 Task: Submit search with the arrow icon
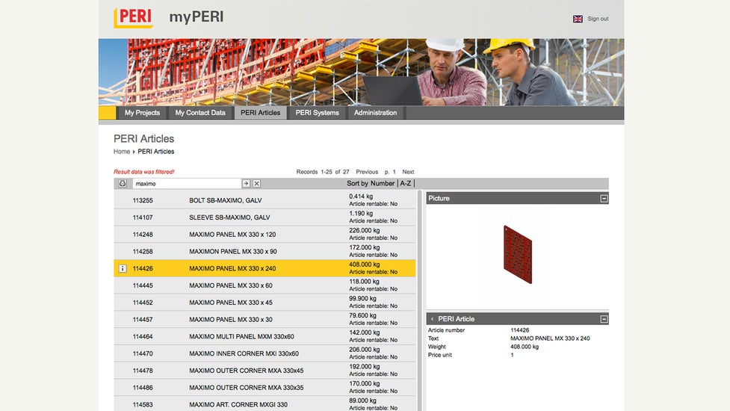click(246, 183)
